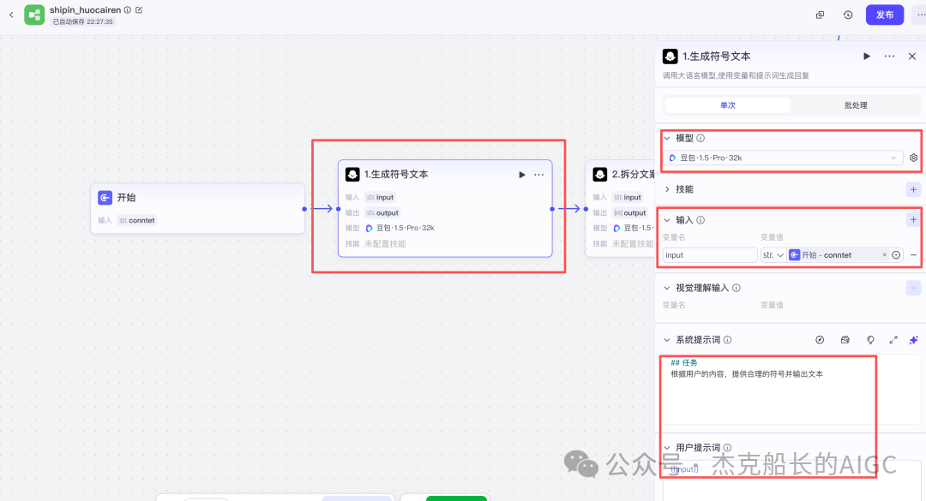Edit the workflow name with pencil icon

(x=139, y=10)
